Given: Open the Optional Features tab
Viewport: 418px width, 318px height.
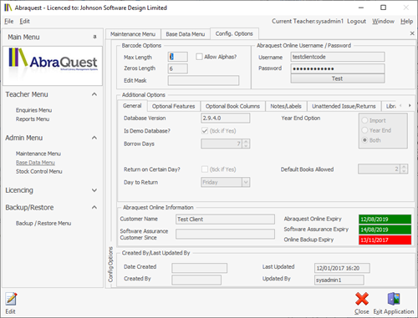Looking at the screenshot, I should [173, 106].
